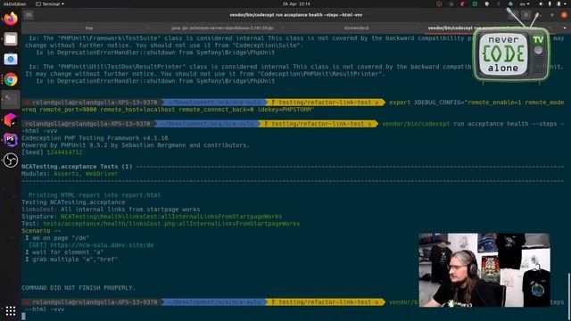The height and width of the screenshot is (321, 571).
Task: Click the teal round tray icon
Action: [510, 4]
